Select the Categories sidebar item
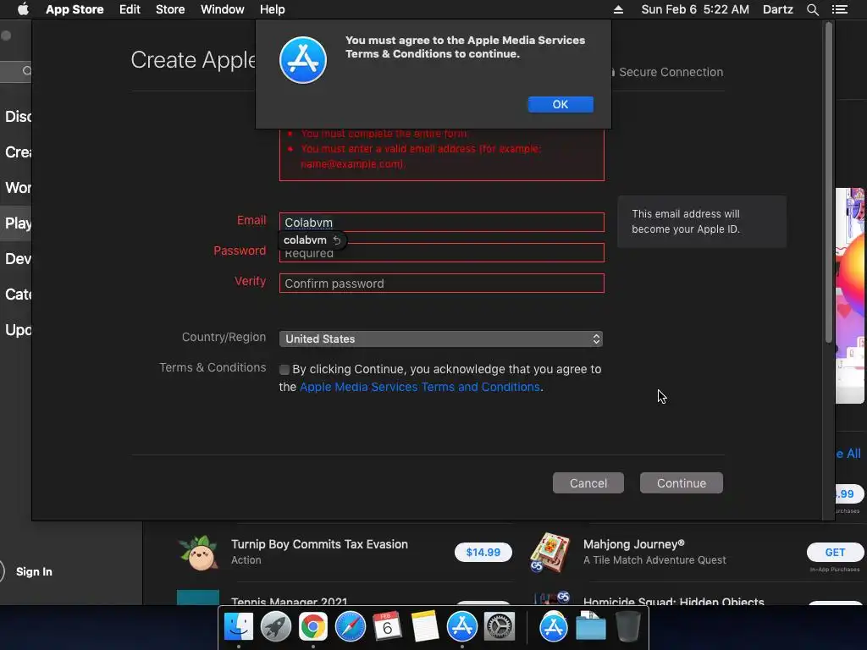This screenshot has width=867, height=650. (16, 294)
